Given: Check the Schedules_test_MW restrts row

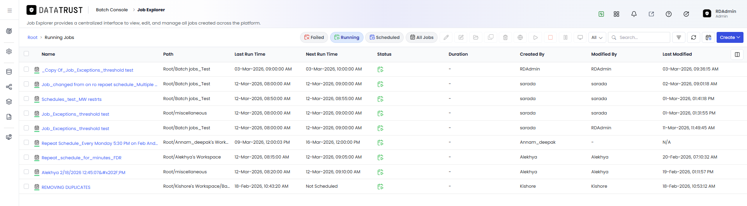Looking at the screenshot, I should click(26, 99).
